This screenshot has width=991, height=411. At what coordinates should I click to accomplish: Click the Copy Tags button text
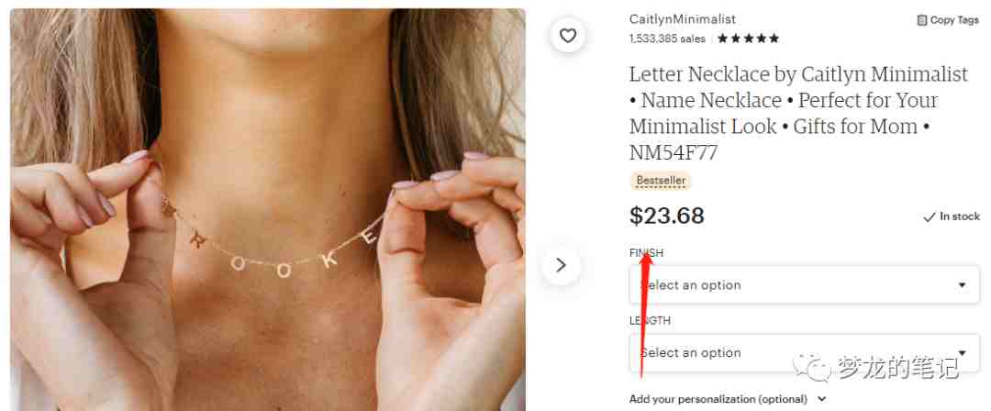(x=954, y=20)
